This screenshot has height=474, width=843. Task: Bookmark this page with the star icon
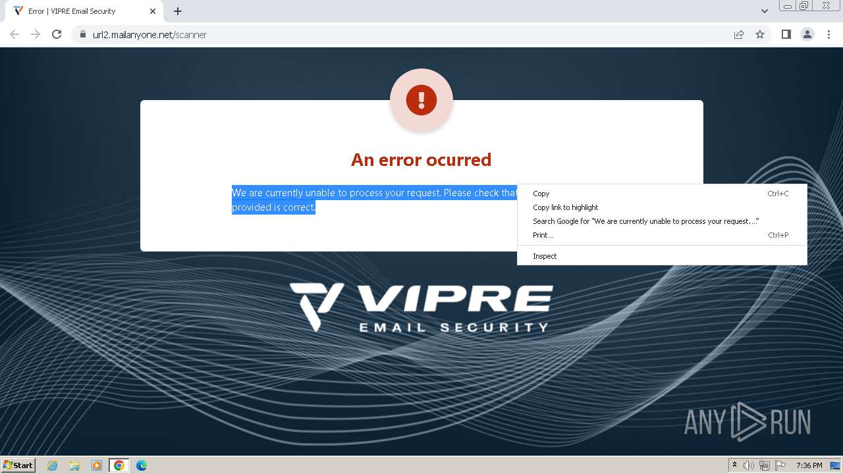pyautogui.click(x=760, y=34)
